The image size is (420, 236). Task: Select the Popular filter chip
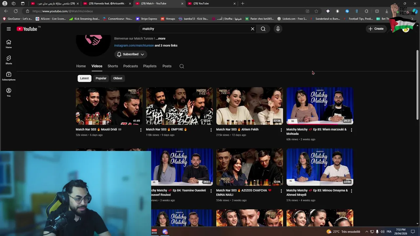[x=101, y=78]
